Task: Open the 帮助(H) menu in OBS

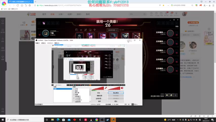Action: [x=57, y=43]
